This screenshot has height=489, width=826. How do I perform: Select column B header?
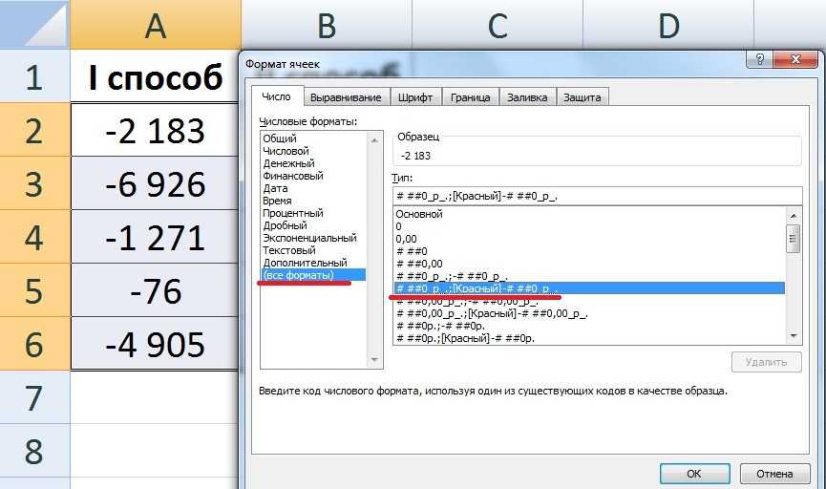click(327, 25)
